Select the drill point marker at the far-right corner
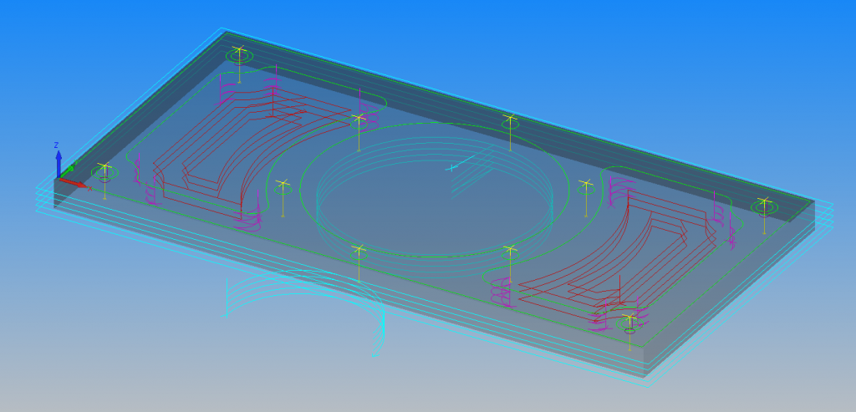 point(763,201)
